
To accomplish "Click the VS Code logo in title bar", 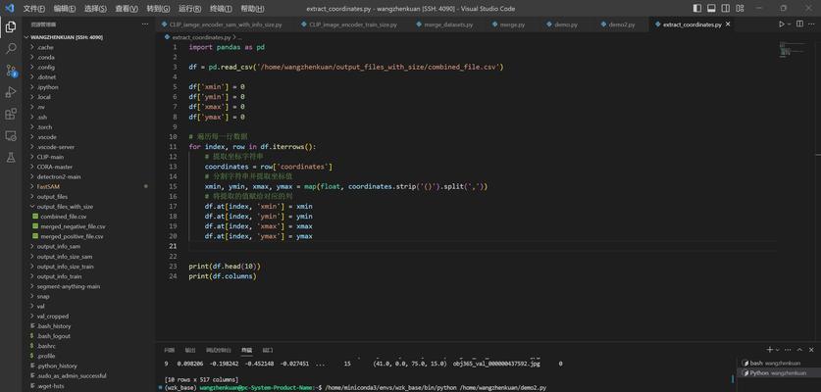I will 10,9.
